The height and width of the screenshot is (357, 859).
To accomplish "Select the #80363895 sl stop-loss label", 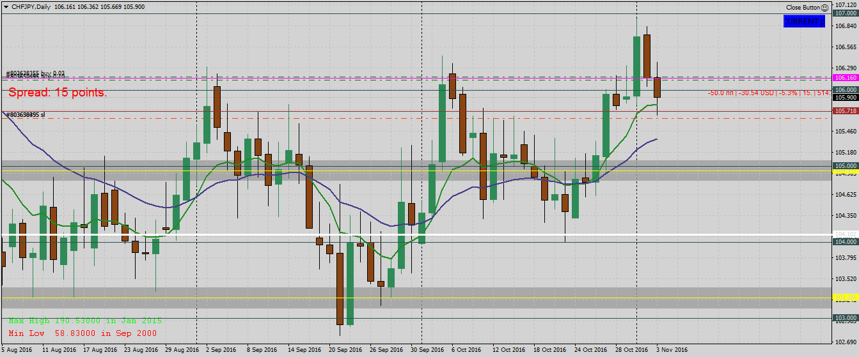I will (25, 115).
